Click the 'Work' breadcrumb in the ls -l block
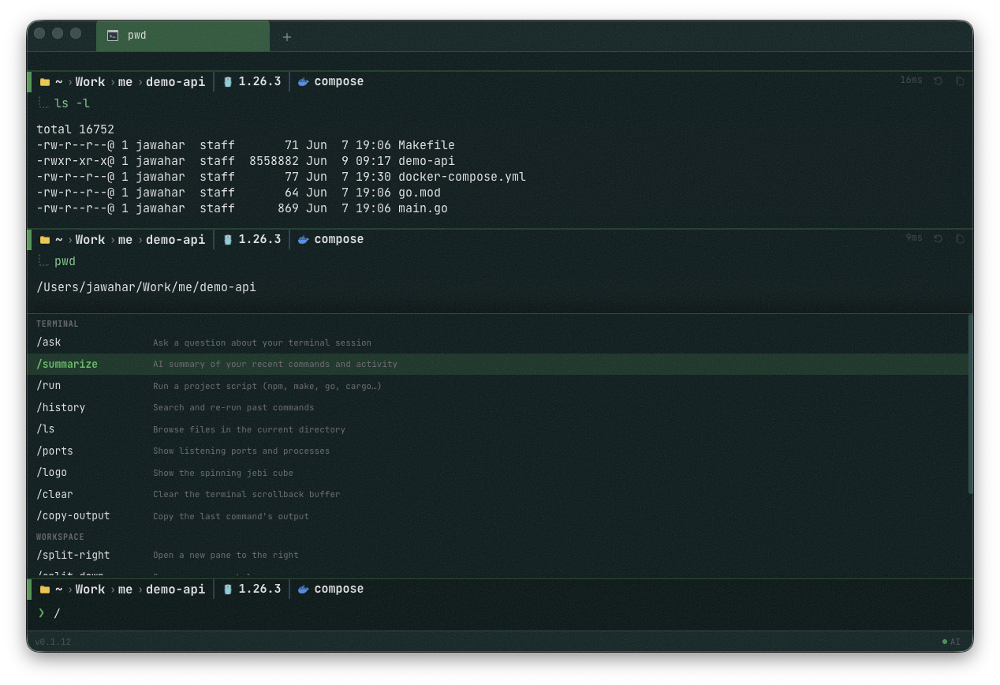Image resolution: width=1000 pixels, height=685 pixels. coord(90,81)
